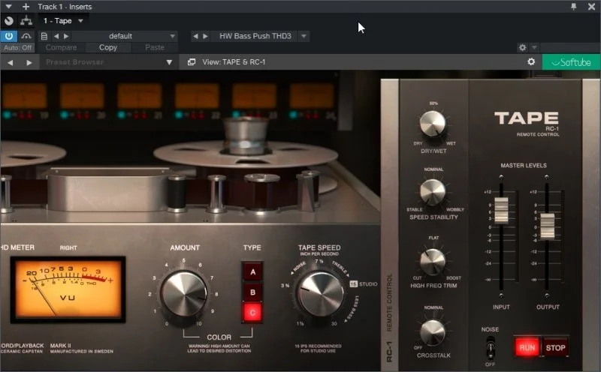Click the AMOUNT color knob
This screenshot has height=372, width=601.
184,294
